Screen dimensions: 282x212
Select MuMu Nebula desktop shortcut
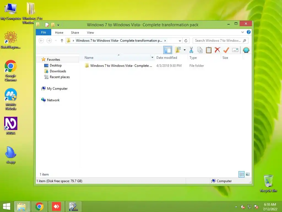(x=11, y=99)
